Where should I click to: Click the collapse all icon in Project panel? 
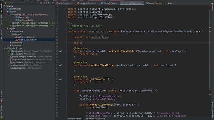click(x=44, y=3)
